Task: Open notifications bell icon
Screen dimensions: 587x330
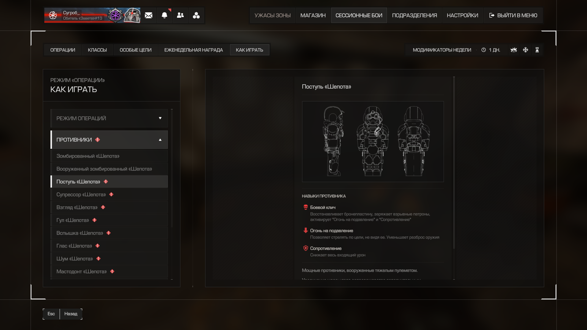Action: tap(164, 15)
